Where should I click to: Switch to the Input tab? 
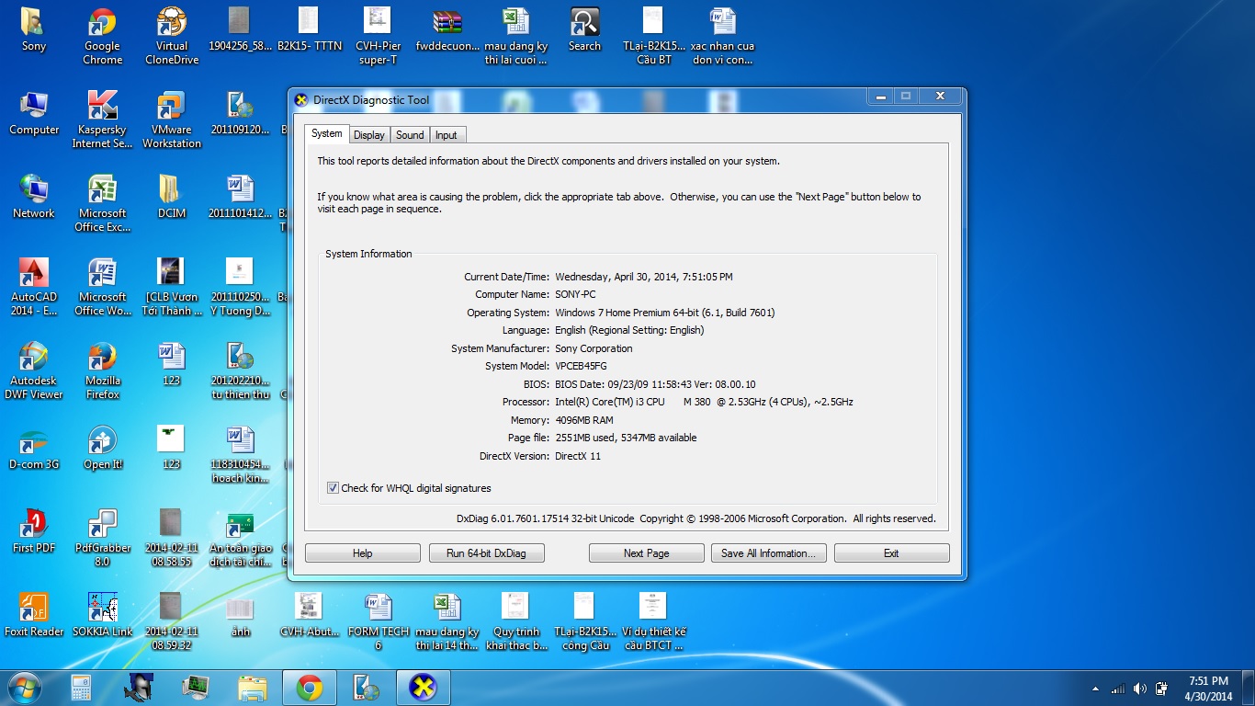[x=447, y=135]
